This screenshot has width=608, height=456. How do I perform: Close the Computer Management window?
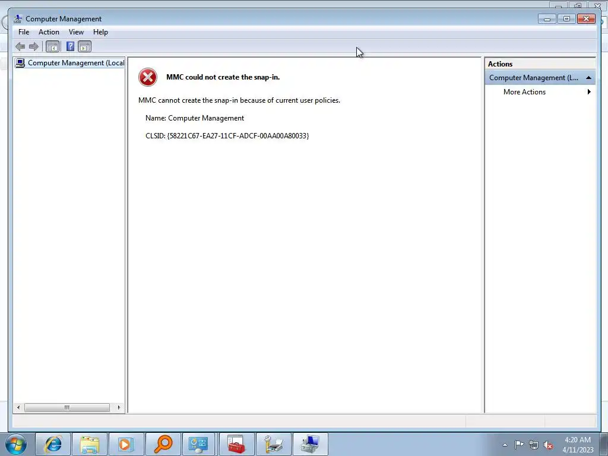586,18
